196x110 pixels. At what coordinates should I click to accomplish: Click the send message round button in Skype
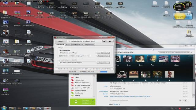click(185, 100)
